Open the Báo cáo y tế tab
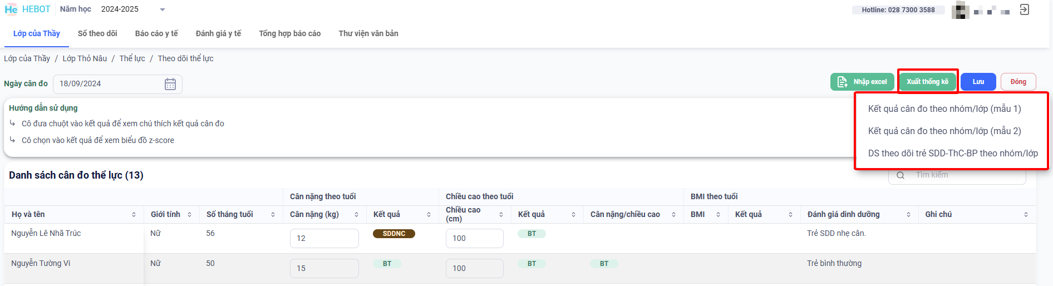 [x=156, y=33]
